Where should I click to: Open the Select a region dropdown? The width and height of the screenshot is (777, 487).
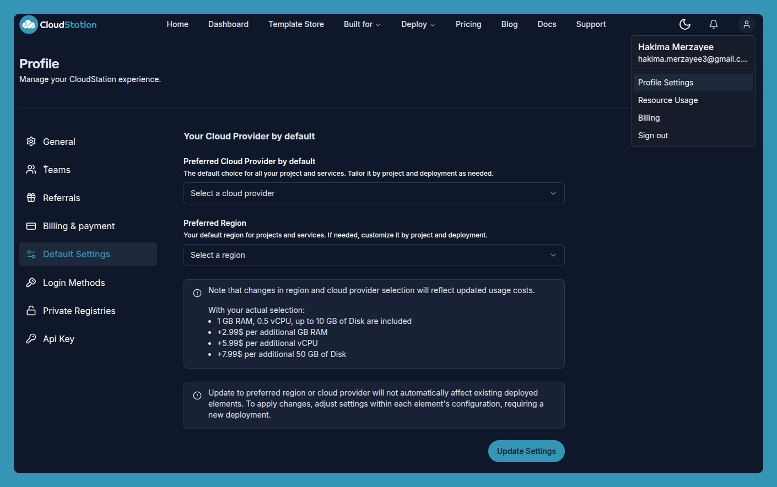tap(374, 255)
